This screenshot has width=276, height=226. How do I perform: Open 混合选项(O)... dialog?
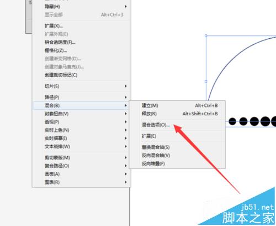tap(177, 125)
